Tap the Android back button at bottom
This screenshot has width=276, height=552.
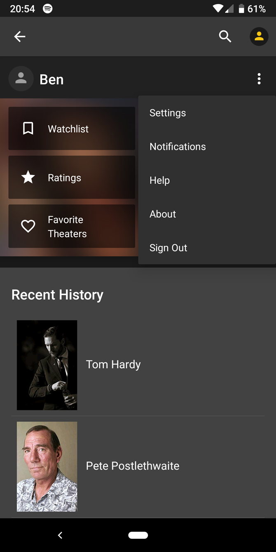point(60,535)
